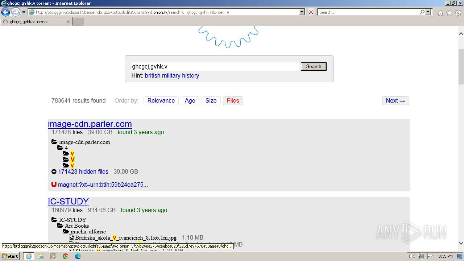The height and width of the screenshot is (261, 464).
Task: Click the vertical scrollbar thumb
Action: click(461, 66)
